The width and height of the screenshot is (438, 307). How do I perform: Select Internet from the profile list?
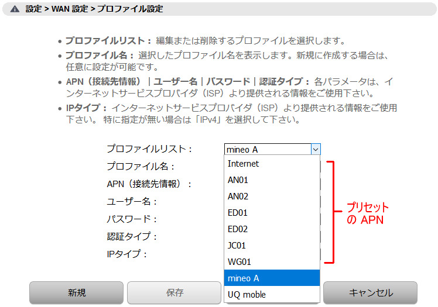[272, 164]
